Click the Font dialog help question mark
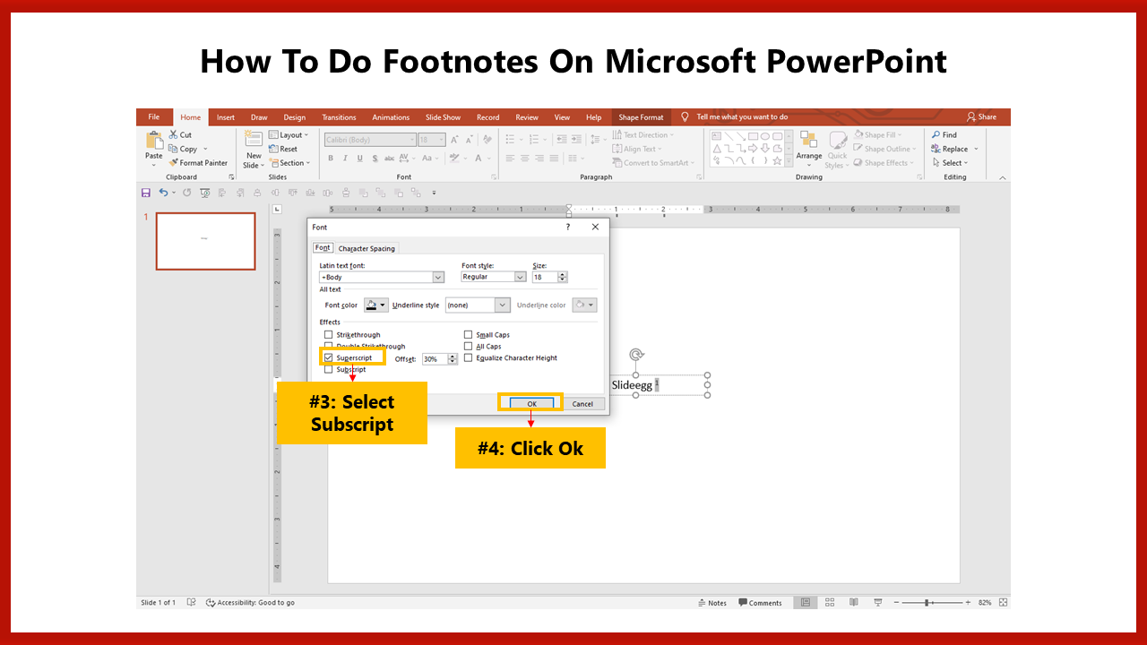Viewport: 1147px width, 645px height. [567, 228]
